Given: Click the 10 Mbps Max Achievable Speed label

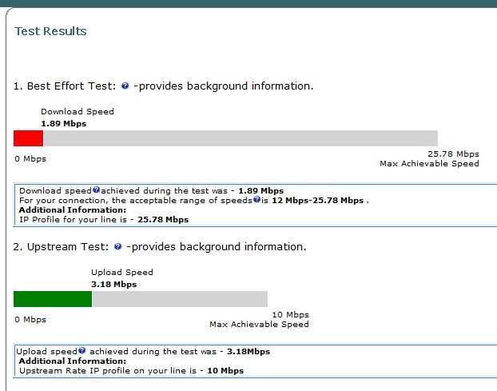Looking at the screenshot, I should (259, 319).
